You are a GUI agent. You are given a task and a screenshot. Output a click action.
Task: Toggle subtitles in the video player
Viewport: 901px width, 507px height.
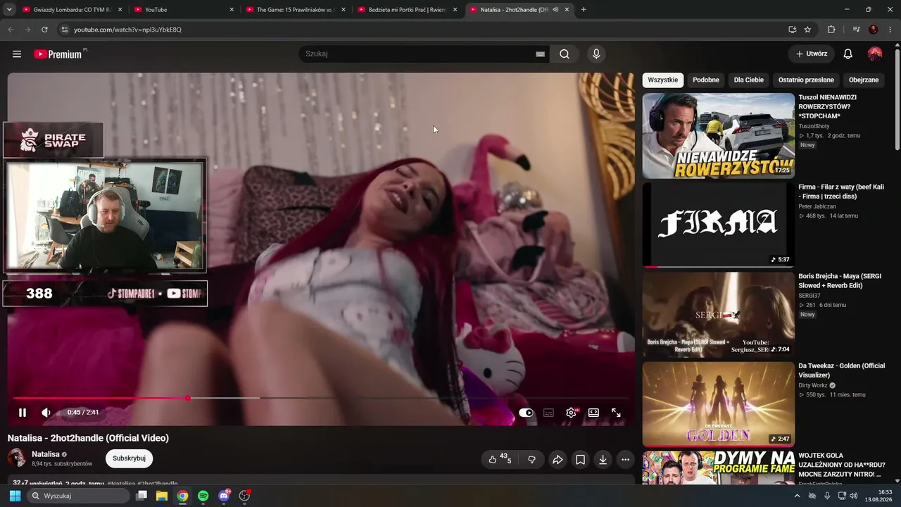(548, 413)
